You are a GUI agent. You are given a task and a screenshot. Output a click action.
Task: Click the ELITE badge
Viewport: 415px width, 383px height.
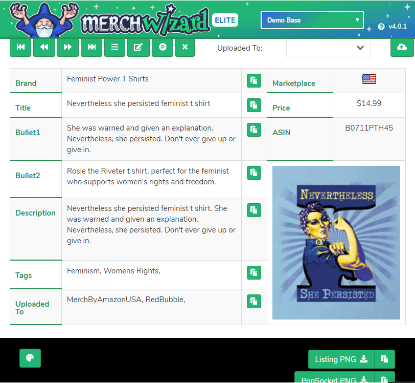(225, 20)
